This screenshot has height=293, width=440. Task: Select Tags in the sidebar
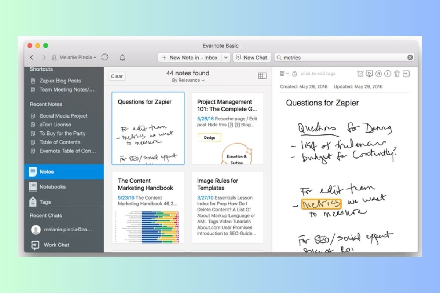pyautogui.click(x=64, y=202)
